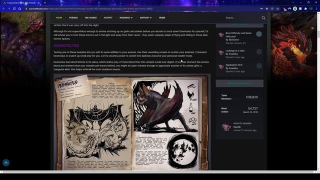Open the ARK MOBILE nav item

tap(90, 18)
